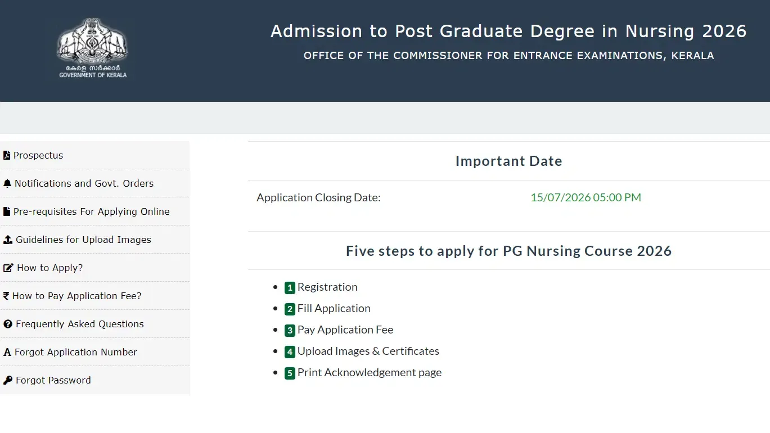Click the rupee icon beside Pay Application Fee
This screenshot has height=433, width=770.
tap(6, 296)
